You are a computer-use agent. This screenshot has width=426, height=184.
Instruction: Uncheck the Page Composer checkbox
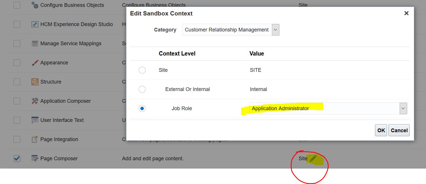tap(17, 158)
